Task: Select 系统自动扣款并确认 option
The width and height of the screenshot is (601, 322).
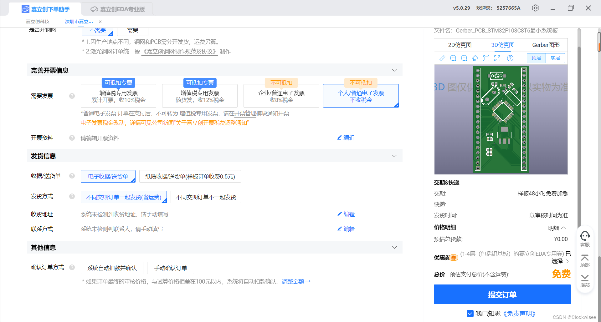Action: pyautogui.click(x=112, y=268)
